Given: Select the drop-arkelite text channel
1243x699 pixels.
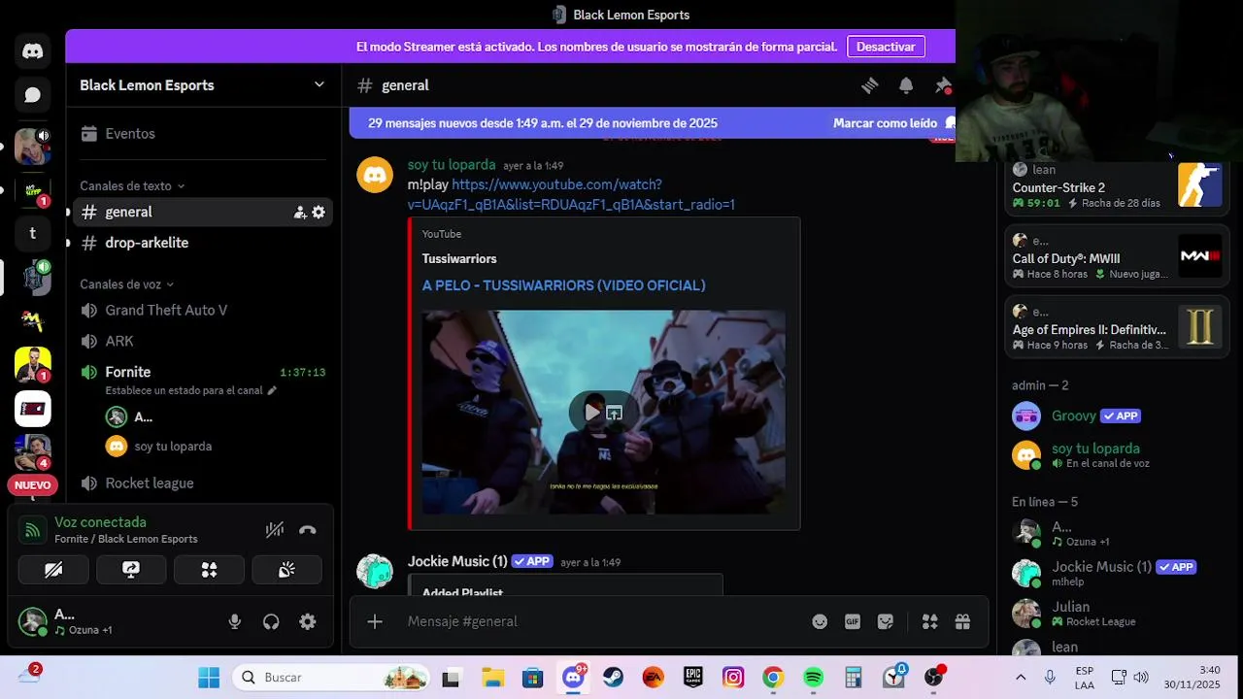Looking at the screenshot, I should click(x=202, y=243).
